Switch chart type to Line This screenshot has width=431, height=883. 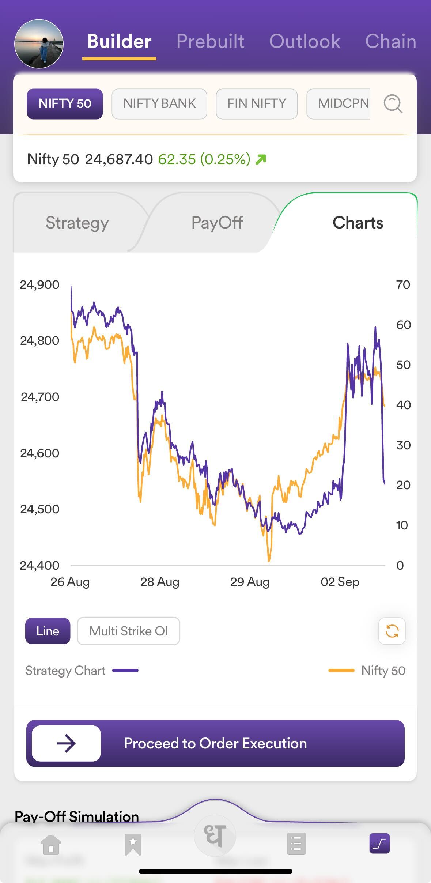pos(48,631)
